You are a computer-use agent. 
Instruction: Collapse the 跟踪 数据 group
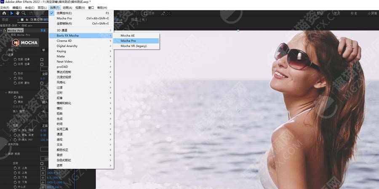[x=6, y=154]
